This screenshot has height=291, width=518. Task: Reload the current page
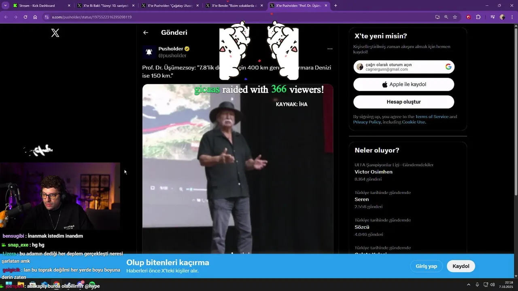[25, 17]
